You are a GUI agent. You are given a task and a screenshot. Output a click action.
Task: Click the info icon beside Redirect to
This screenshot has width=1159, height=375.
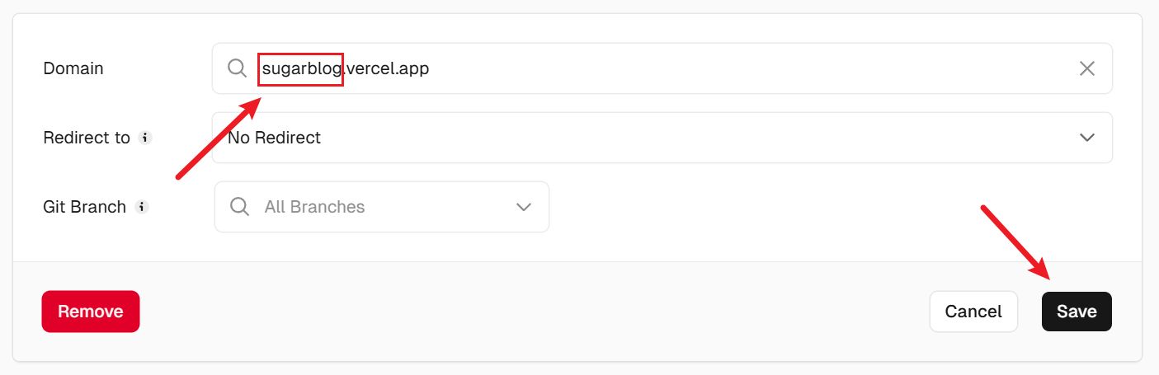tap(145, 138)
